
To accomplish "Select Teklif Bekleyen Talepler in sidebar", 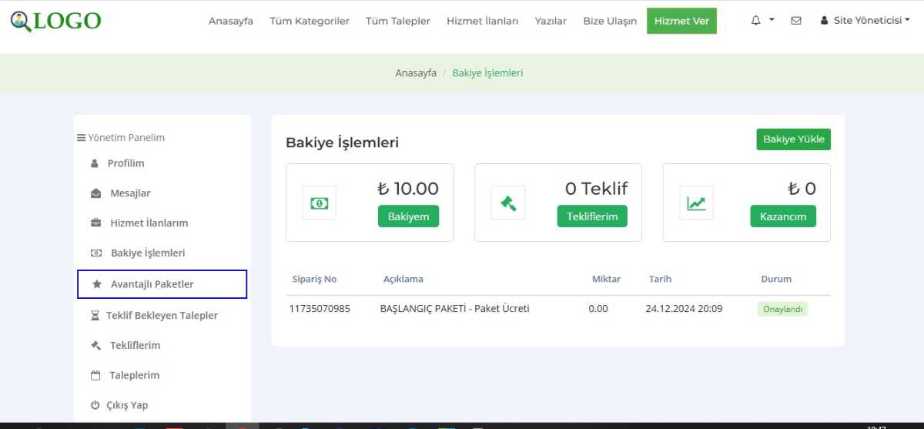I will pos(162,315).
